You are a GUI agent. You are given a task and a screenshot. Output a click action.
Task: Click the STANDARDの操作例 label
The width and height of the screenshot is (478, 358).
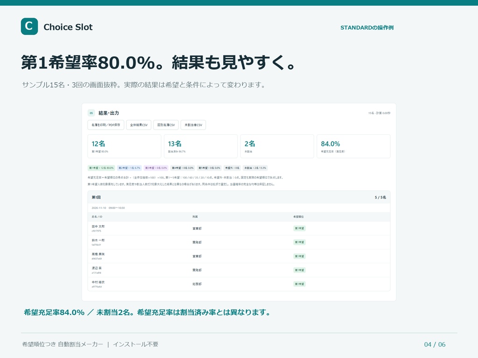(x=367, y=28)
